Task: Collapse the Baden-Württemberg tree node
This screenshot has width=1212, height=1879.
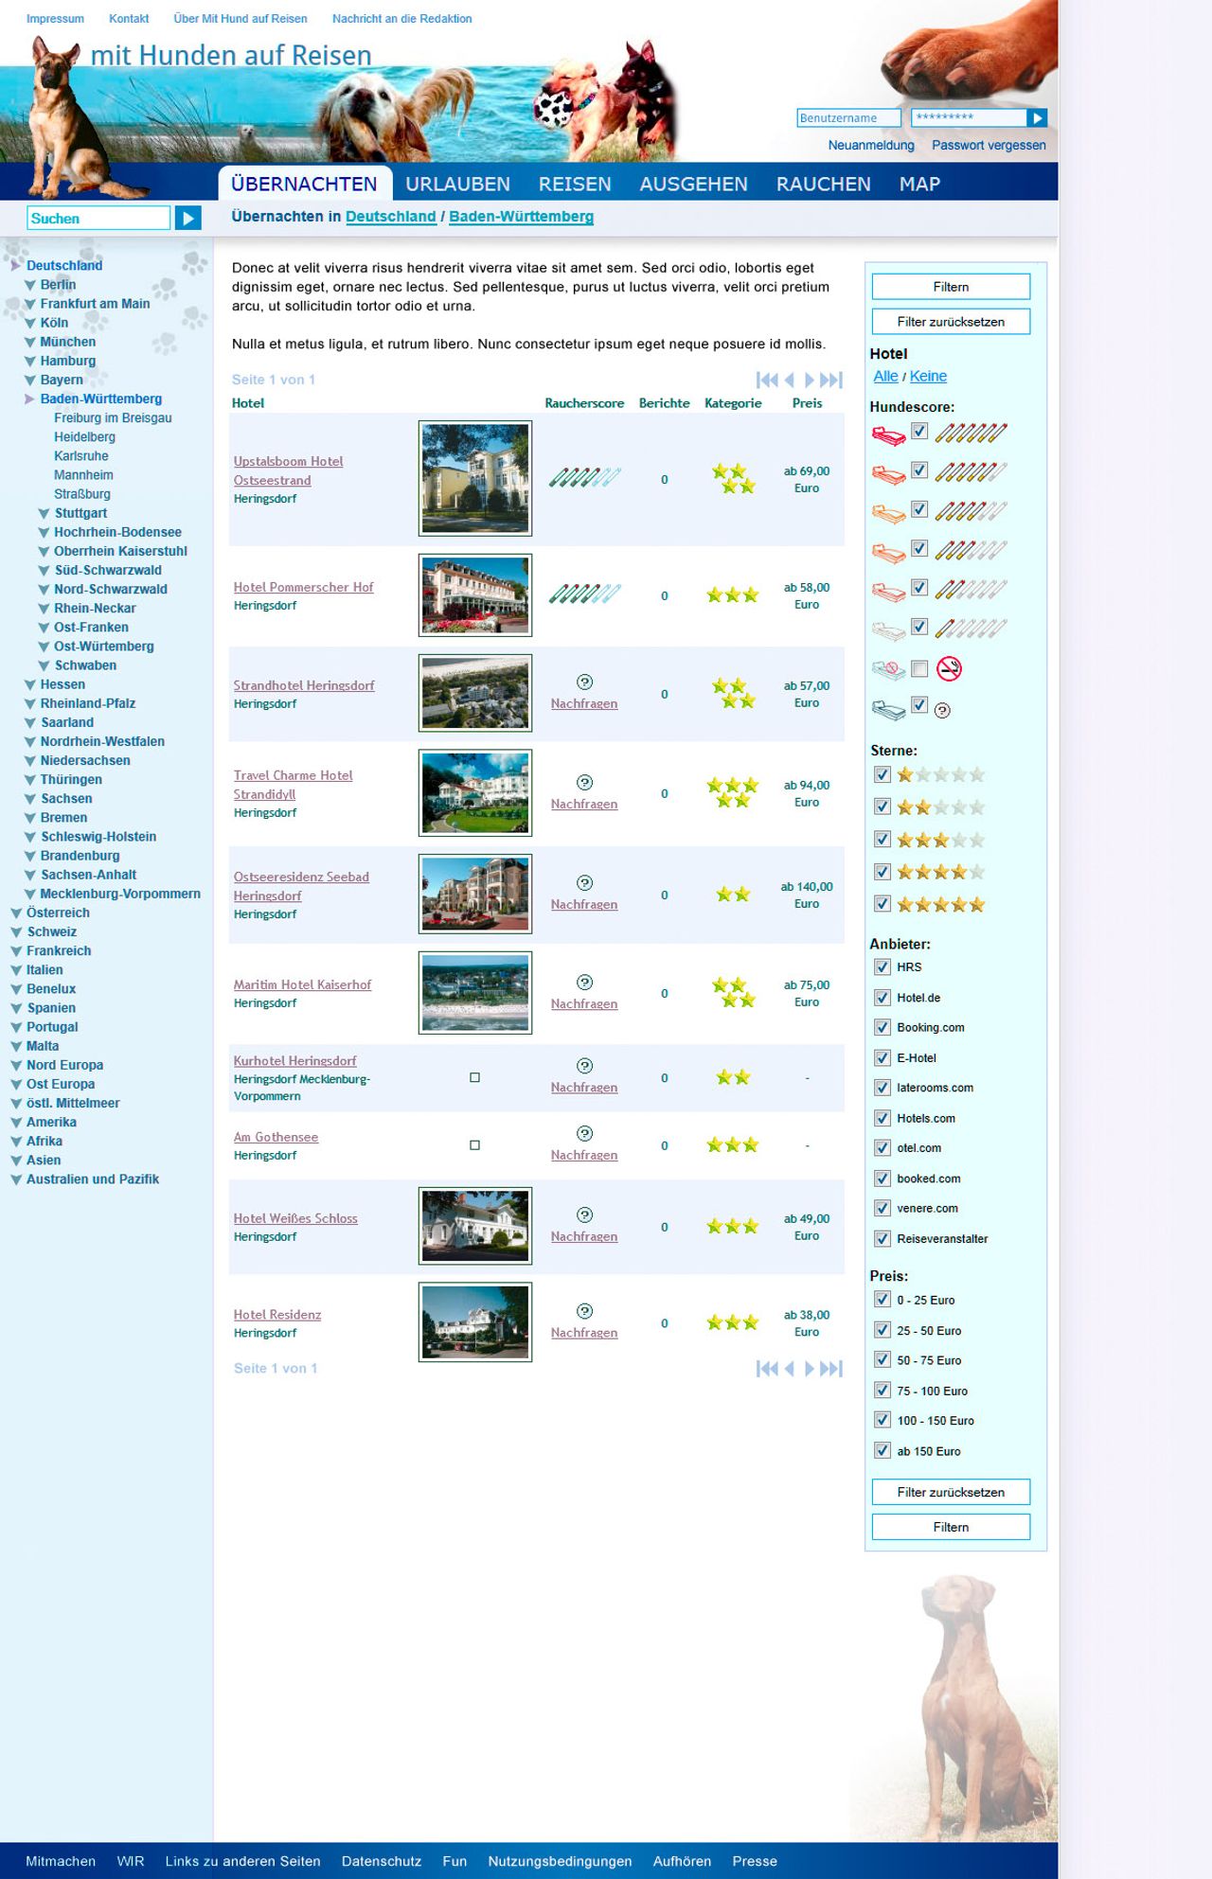Action: tap(30, 399)
